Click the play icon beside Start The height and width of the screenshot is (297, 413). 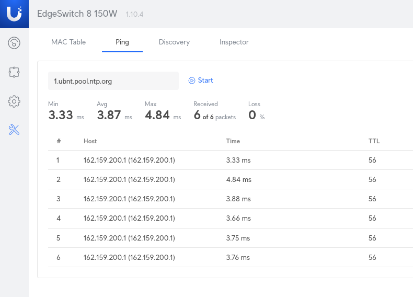coord(192,81)
